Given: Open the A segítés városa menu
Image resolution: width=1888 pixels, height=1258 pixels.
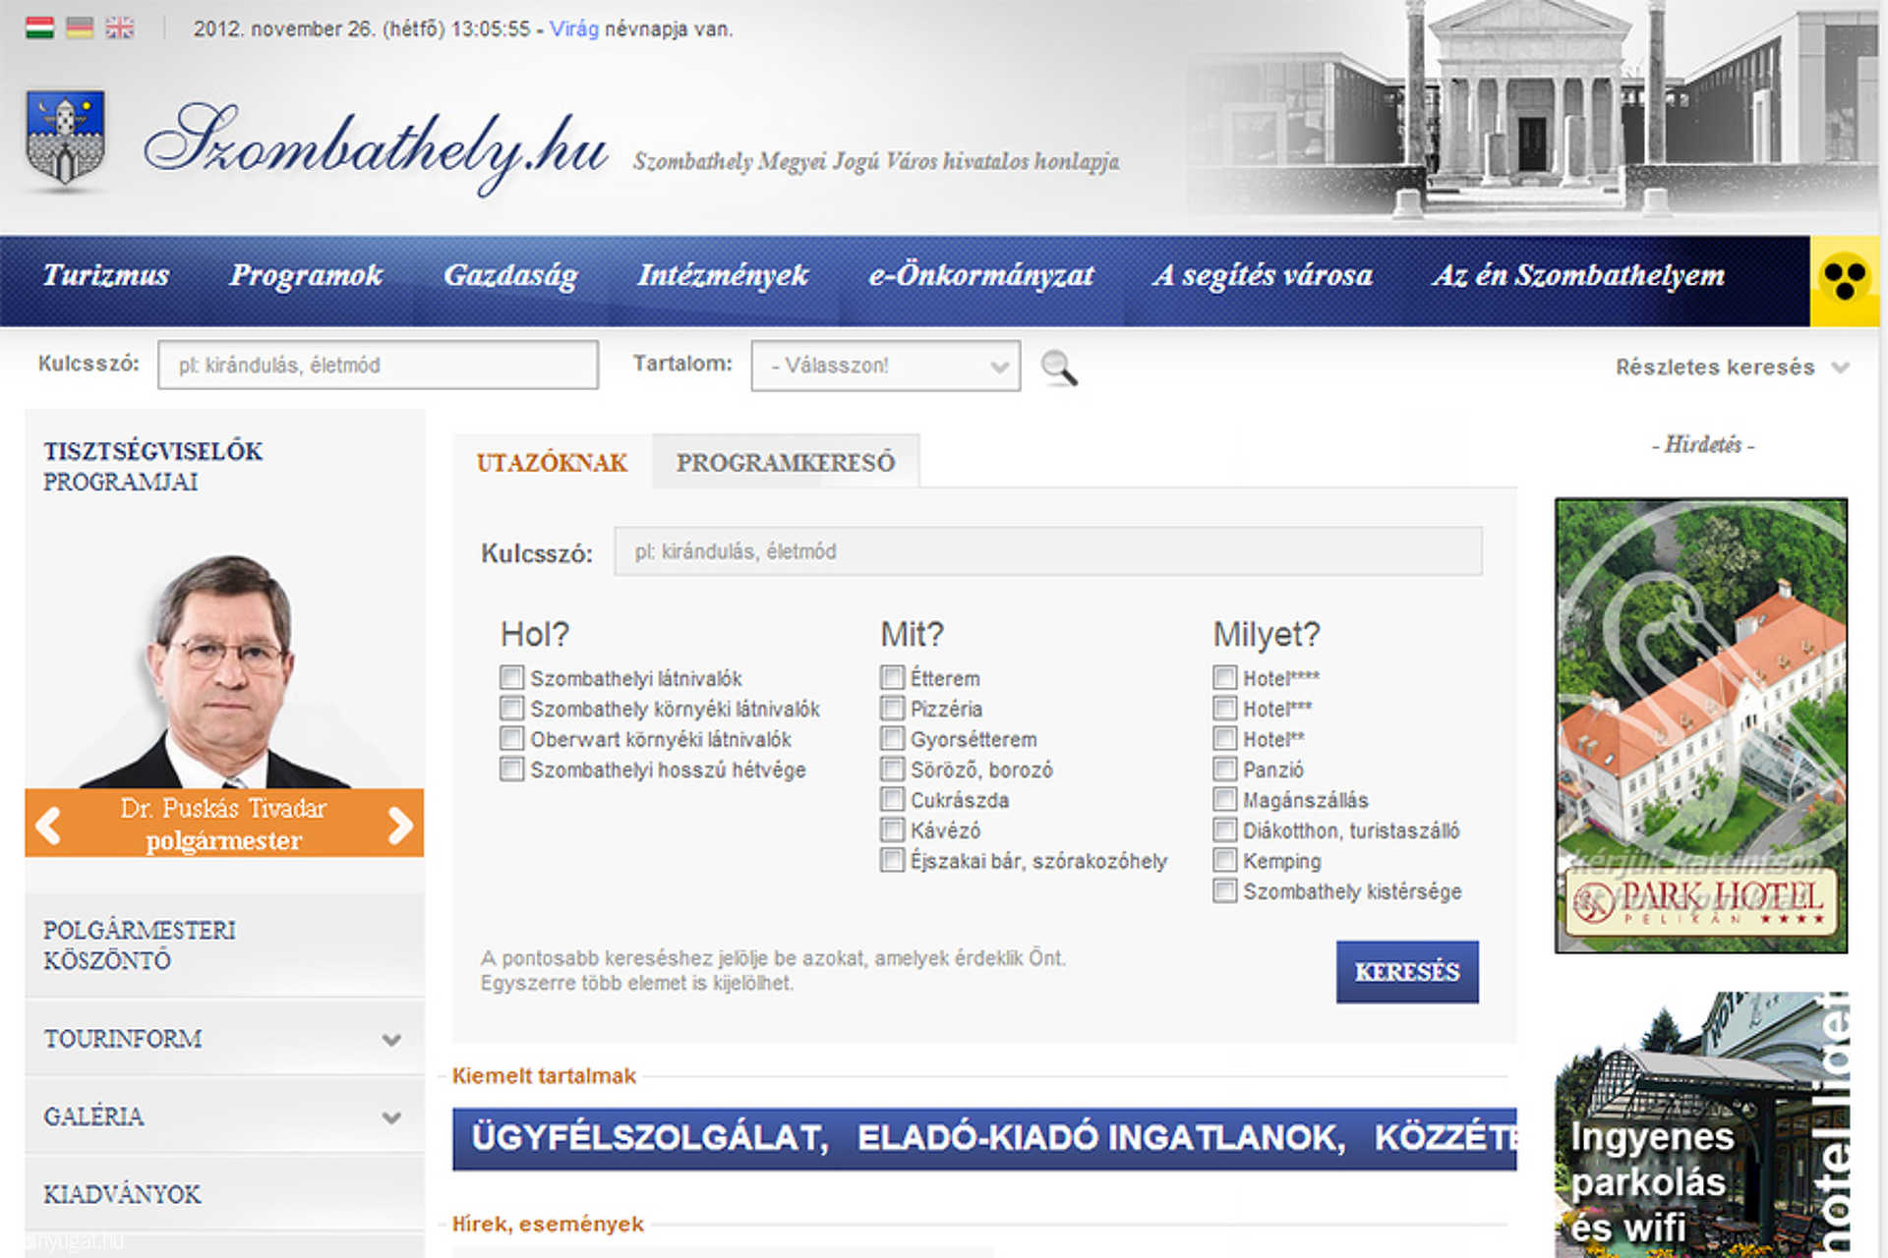Looking at the screenshot, I should coord(1263,275).
